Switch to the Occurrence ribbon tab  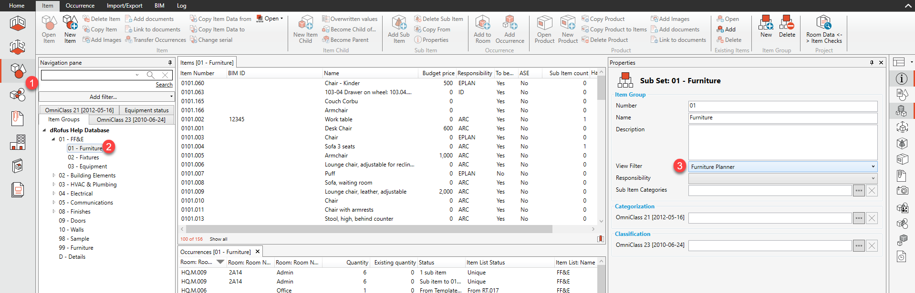pos(80,6)
